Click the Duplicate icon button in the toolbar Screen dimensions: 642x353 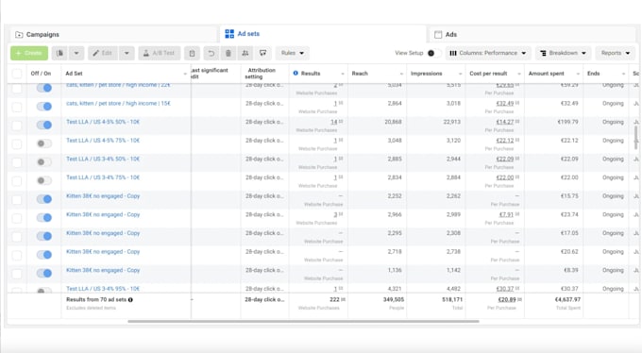[x=59, y=53]
